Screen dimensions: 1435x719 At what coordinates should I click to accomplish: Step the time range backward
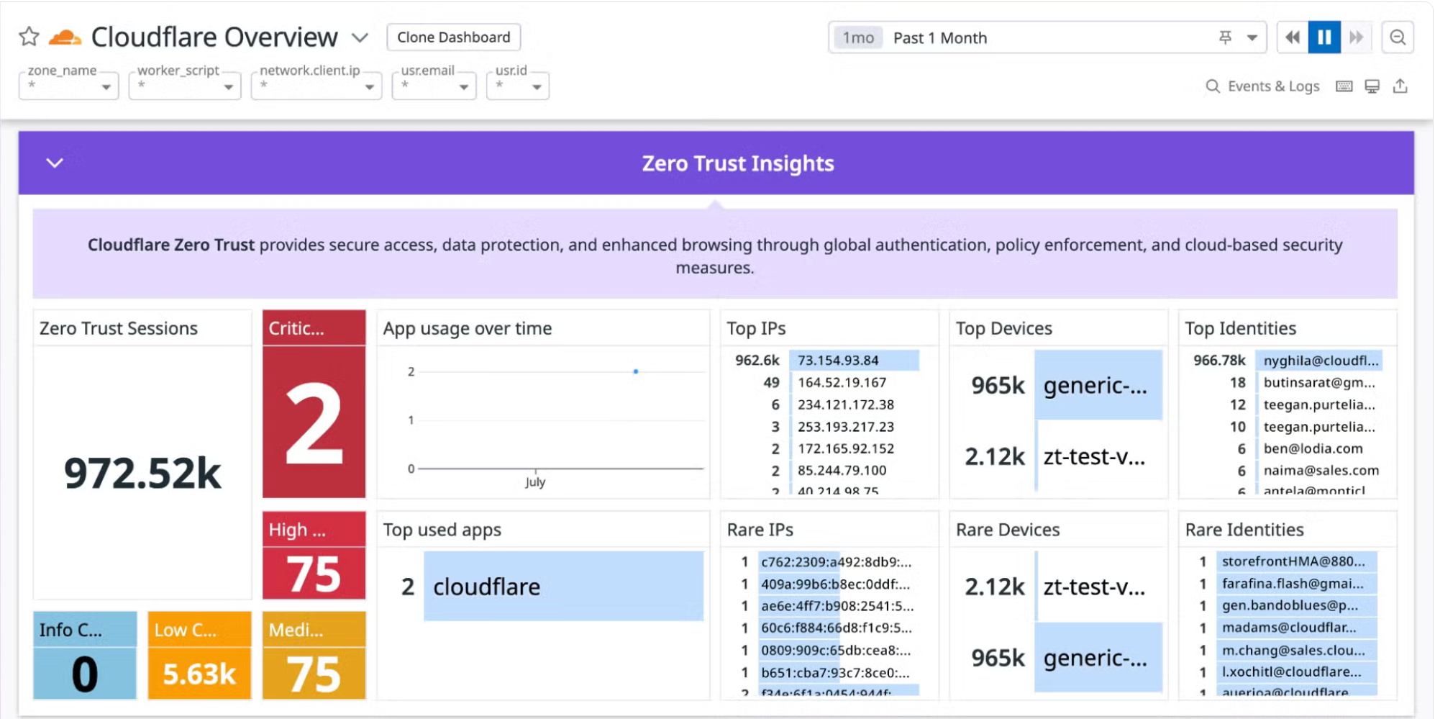tap(1293, 37)
